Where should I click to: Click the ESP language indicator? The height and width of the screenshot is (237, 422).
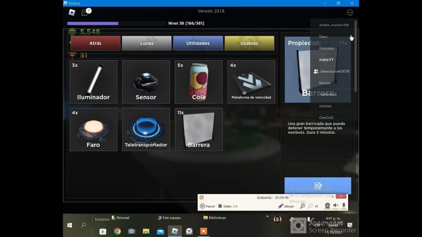pyautogui.click(x=317, y=225)
